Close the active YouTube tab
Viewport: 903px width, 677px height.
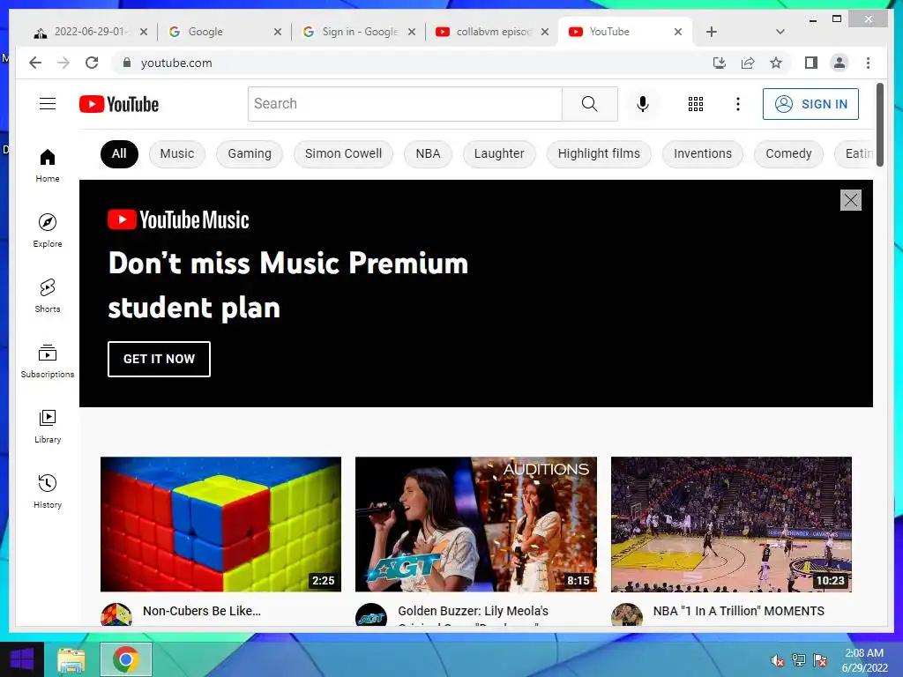[x=678, y=32]
